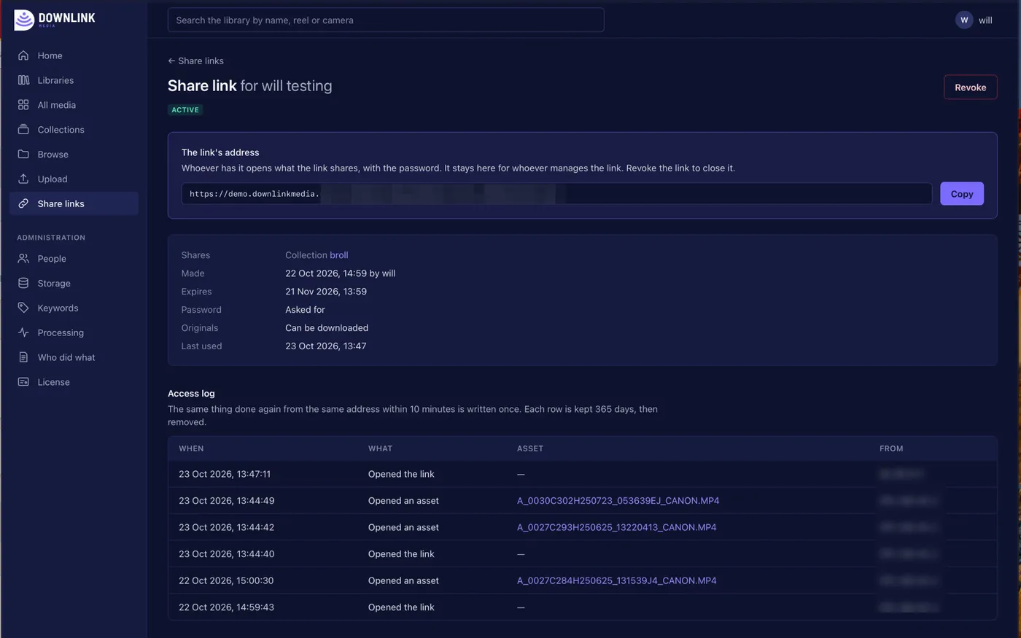Open Who did what audit page
This screenshot has height=638, width=1021.
74,358
